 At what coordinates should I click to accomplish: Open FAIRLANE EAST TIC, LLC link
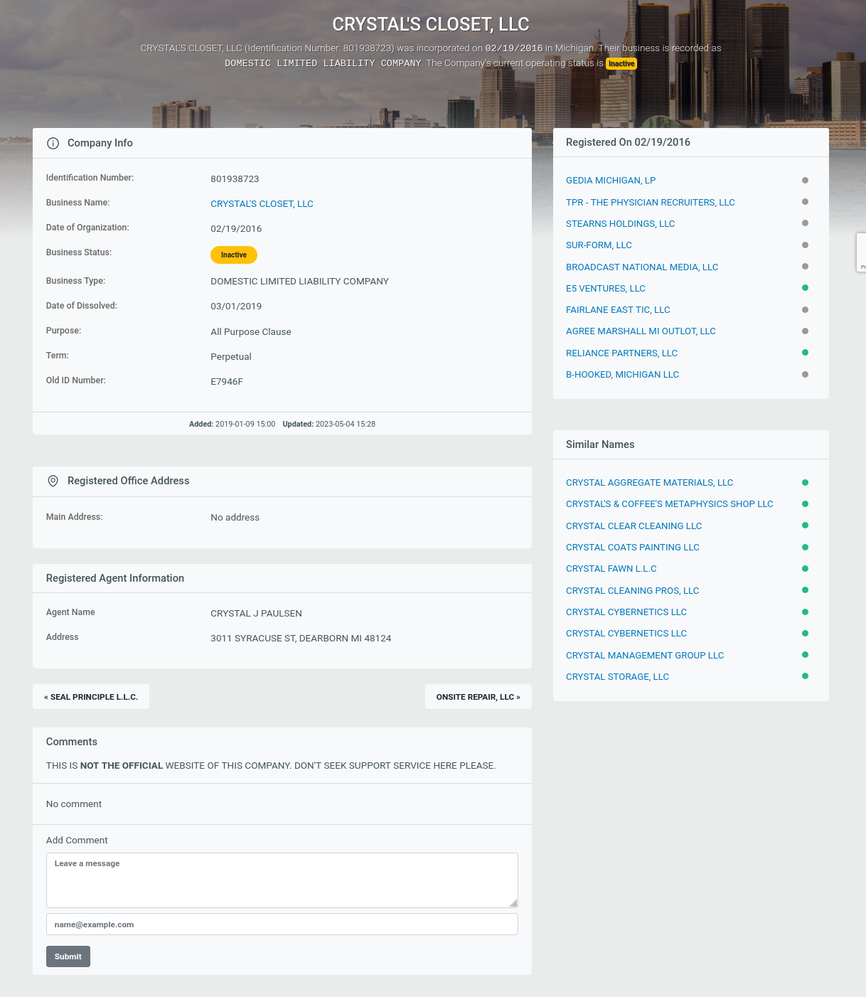(618, 309)
